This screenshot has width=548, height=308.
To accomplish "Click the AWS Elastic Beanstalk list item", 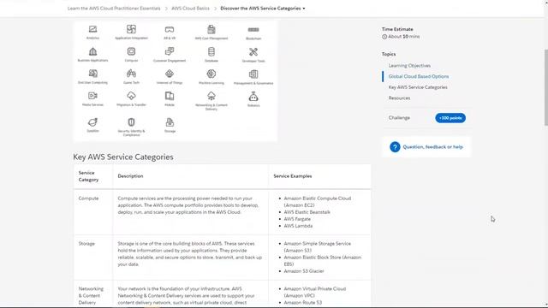I will pyautogui.click(x=307, y=212).
